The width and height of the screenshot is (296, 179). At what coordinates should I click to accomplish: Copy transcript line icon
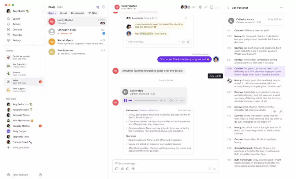tap(275, 112)
